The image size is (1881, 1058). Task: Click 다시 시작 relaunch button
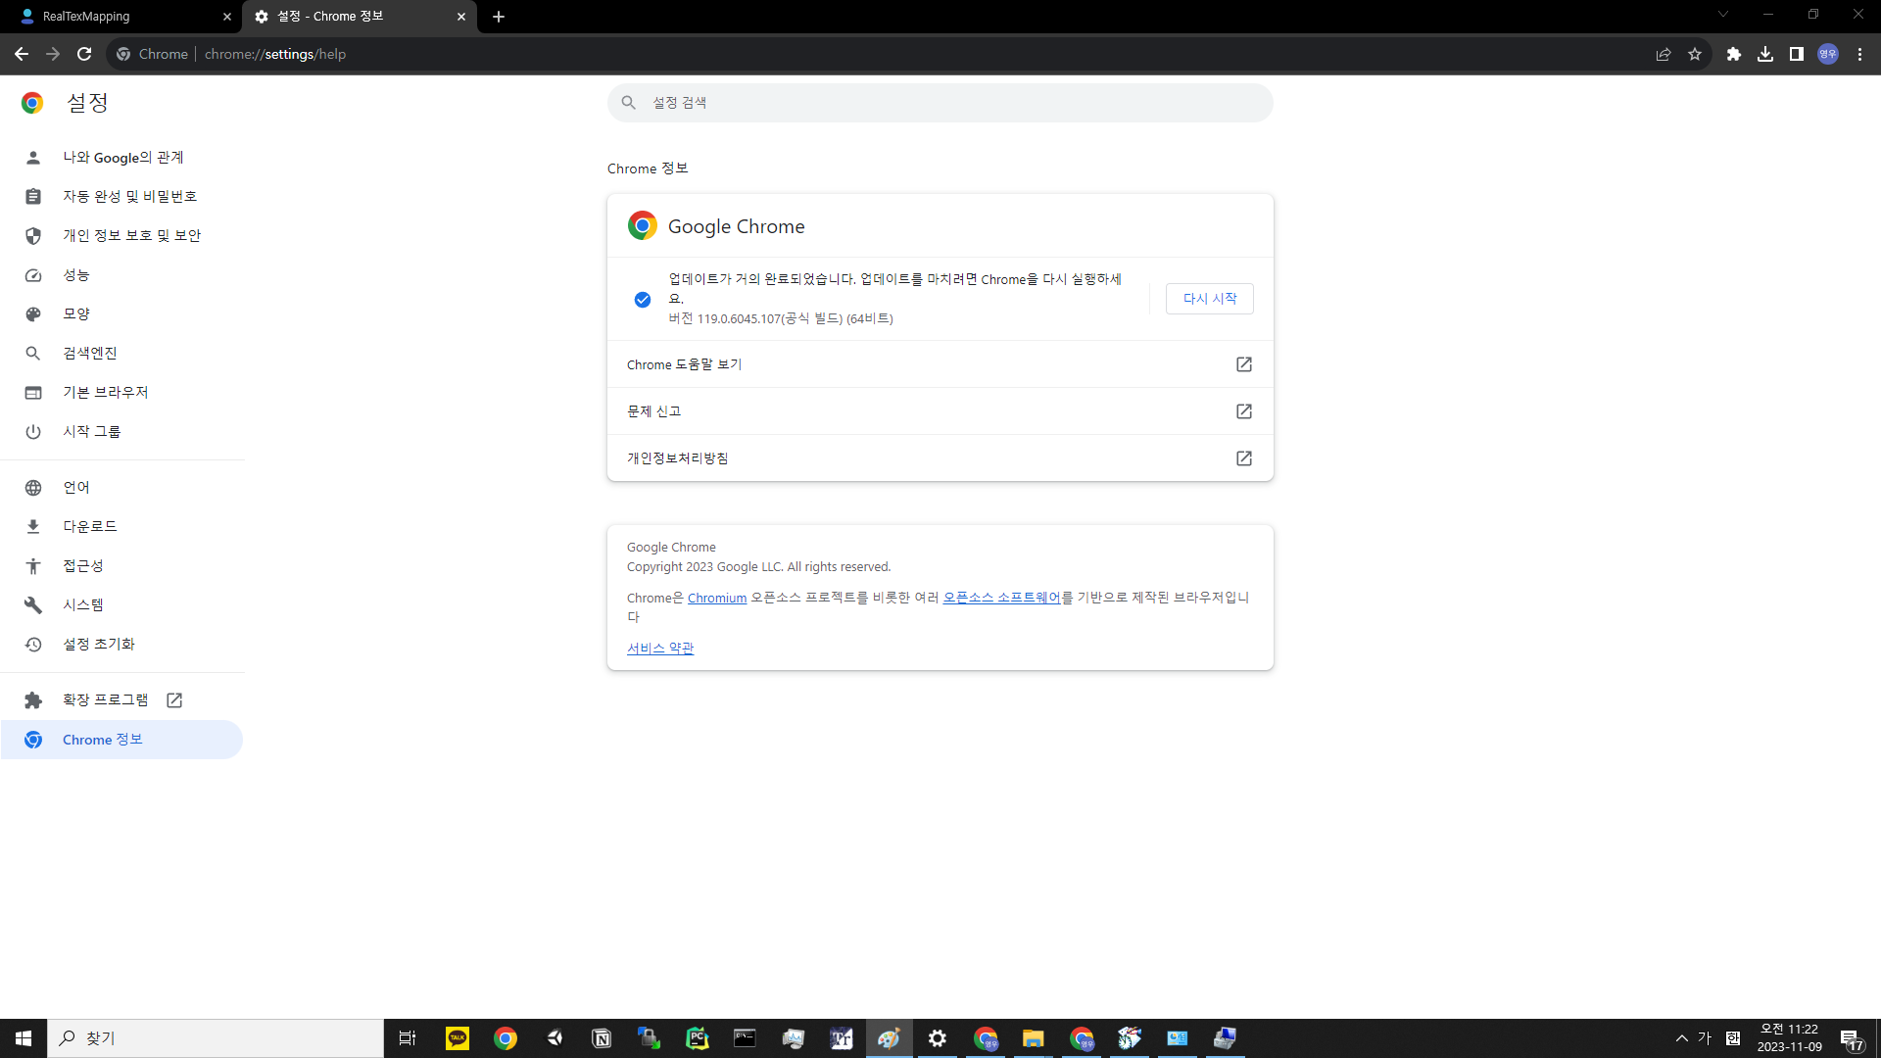point(1209,299)
